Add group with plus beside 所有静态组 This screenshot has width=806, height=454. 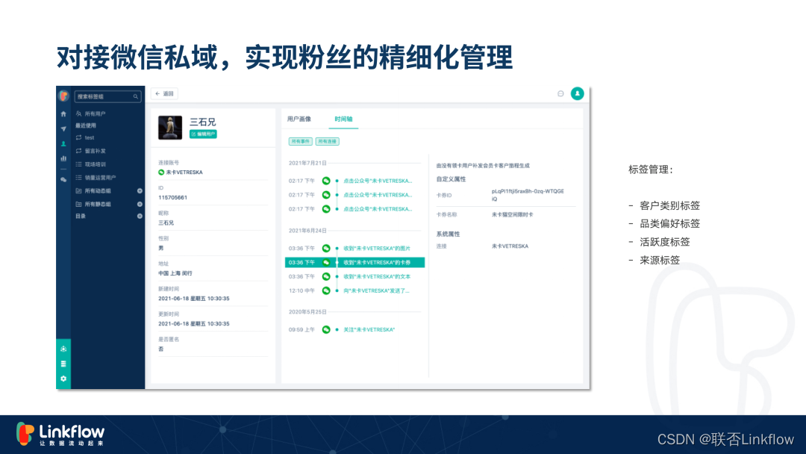140,204
